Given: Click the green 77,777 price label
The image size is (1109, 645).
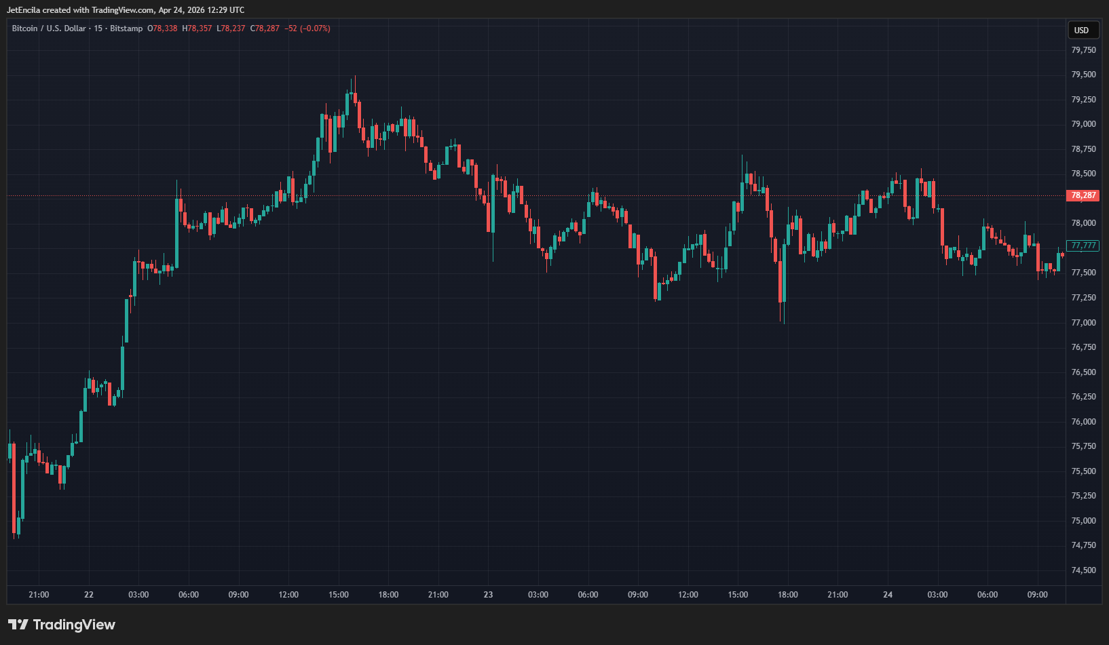Looking at the screenshot, I should pos(1083,246).
